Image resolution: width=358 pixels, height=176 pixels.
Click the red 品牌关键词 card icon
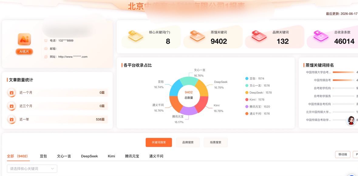259,36
